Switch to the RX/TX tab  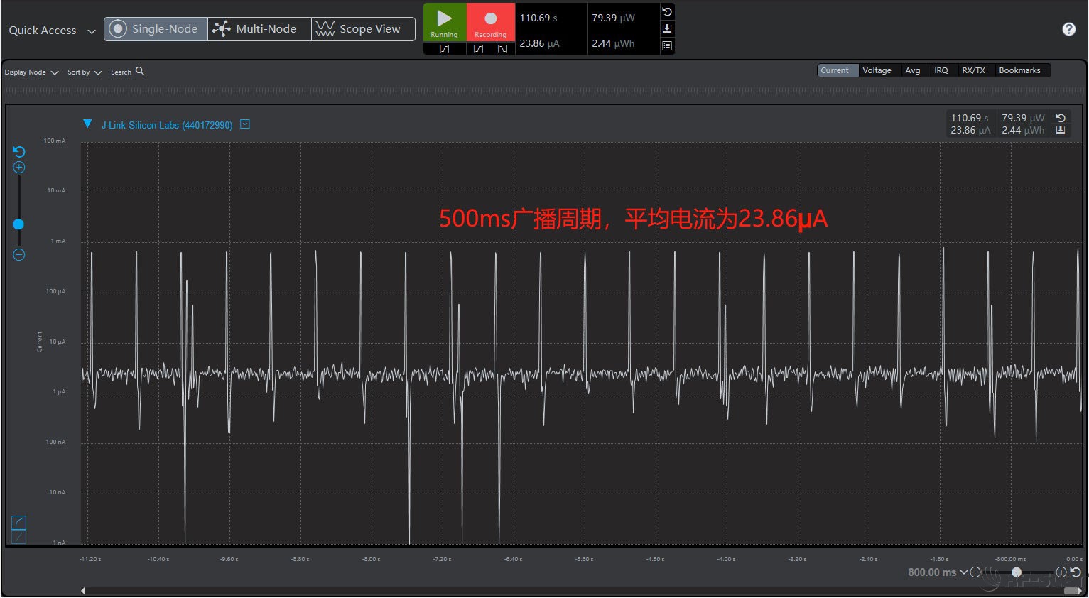972,70
